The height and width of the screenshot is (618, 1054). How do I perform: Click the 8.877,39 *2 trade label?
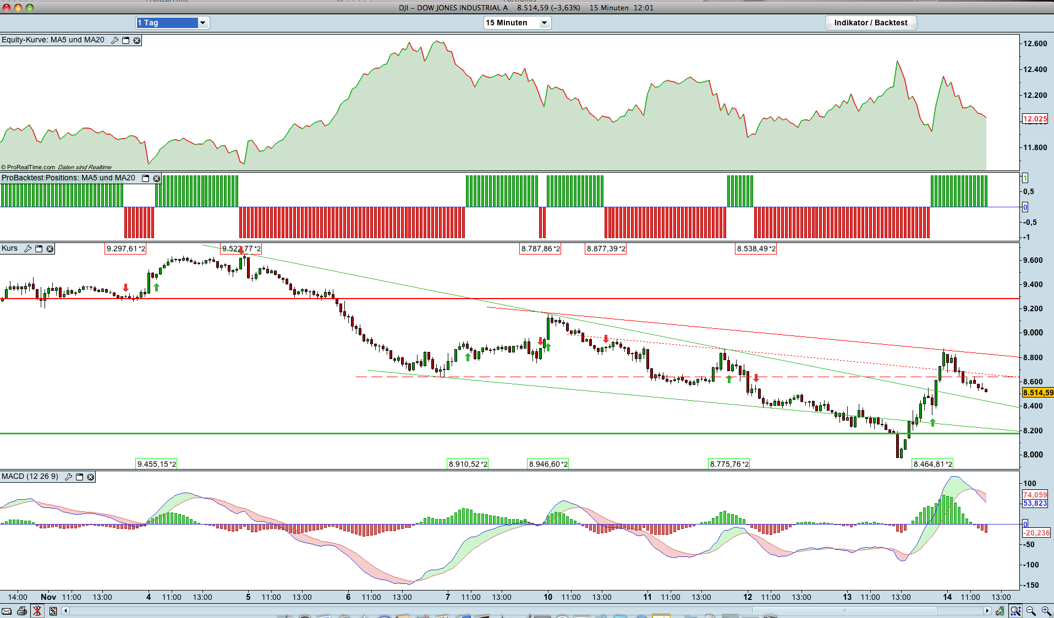coord(606,249)
